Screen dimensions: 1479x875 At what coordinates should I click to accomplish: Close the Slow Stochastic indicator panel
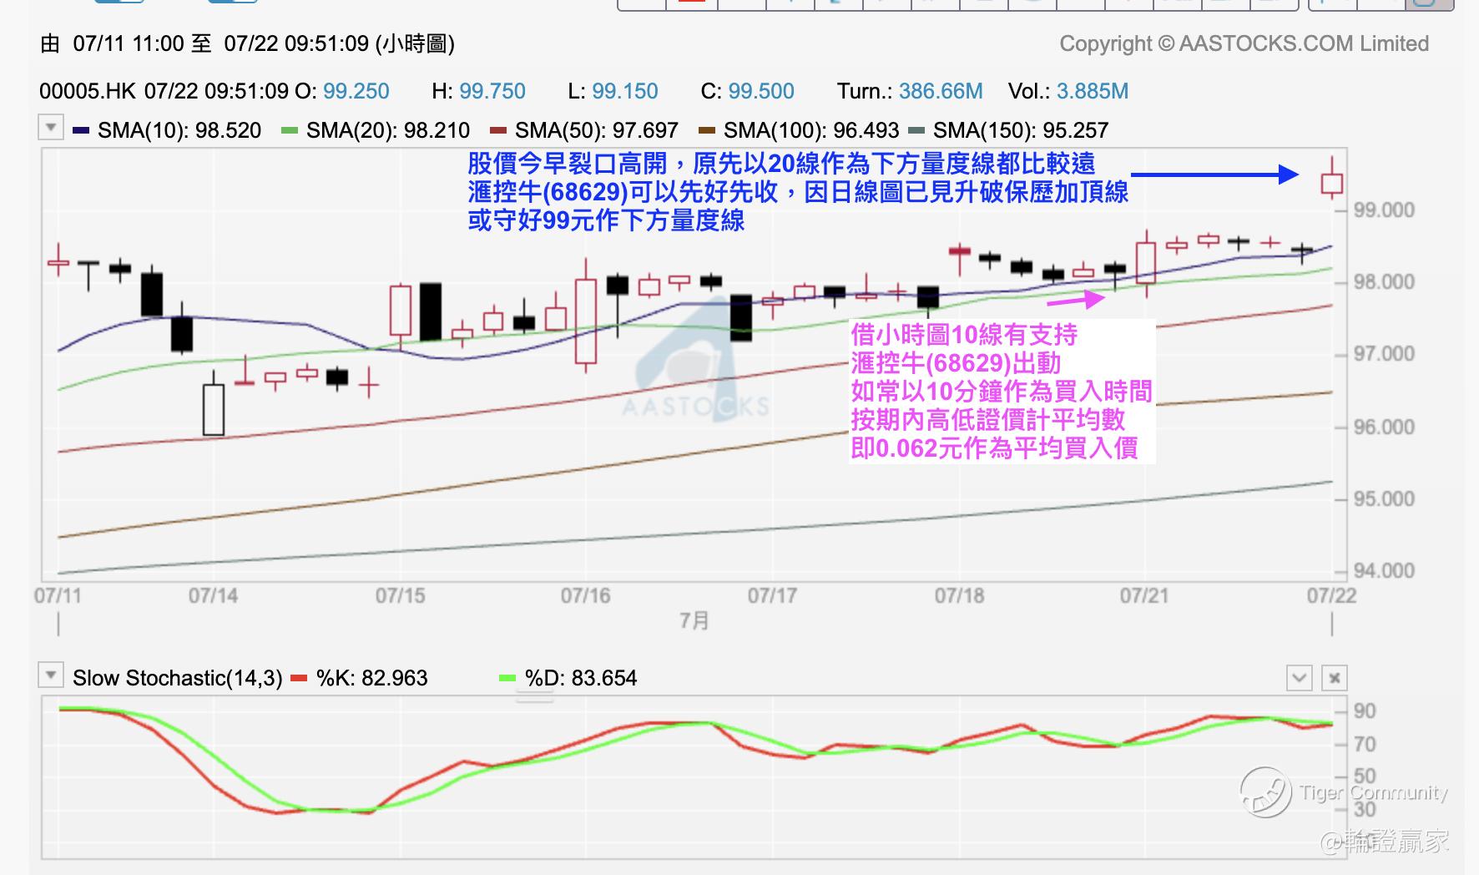pos(1335,678)
